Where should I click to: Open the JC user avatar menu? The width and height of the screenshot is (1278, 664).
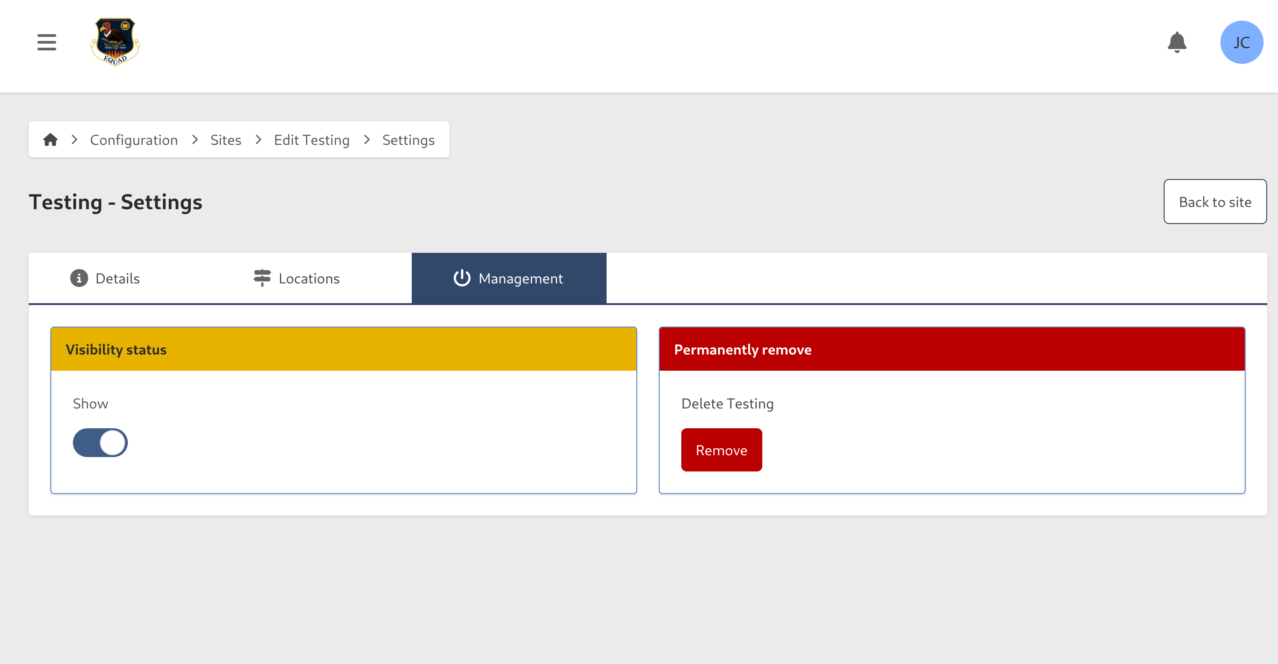point(1241,42)
